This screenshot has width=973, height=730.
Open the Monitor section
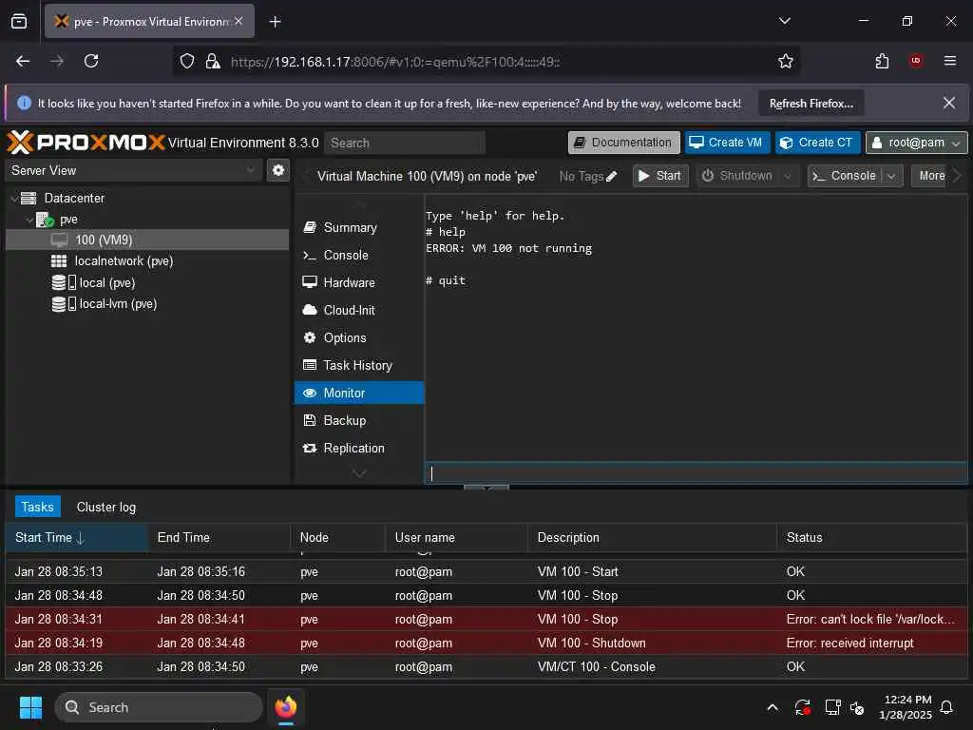(359, 393)
